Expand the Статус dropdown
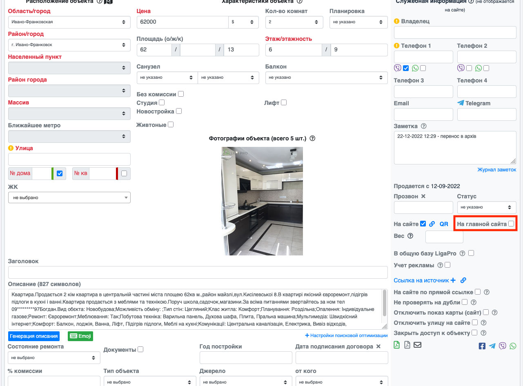Image resolution: width=523 pixels, height=386 pixels. coord(486,207)
